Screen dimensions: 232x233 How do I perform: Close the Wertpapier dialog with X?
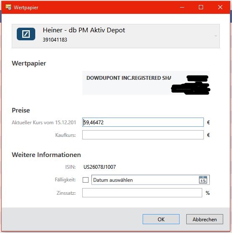(x=220, y=7)
